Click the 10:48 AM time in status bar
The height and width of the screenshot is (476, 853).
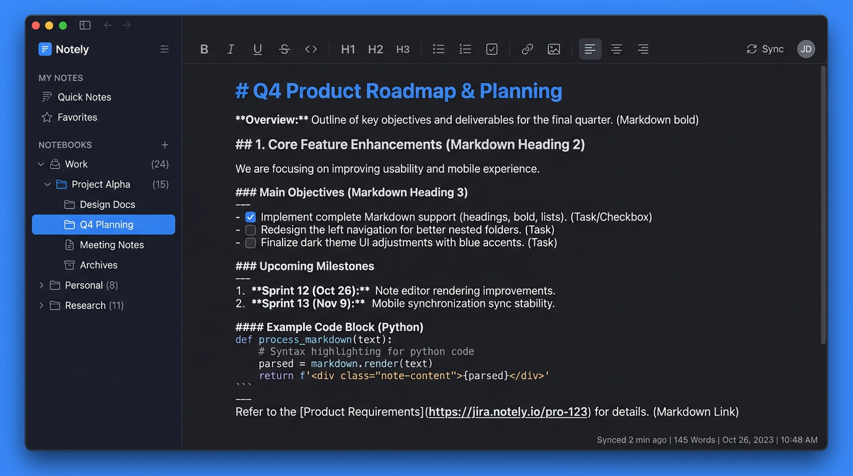click(x=800, y=439)
